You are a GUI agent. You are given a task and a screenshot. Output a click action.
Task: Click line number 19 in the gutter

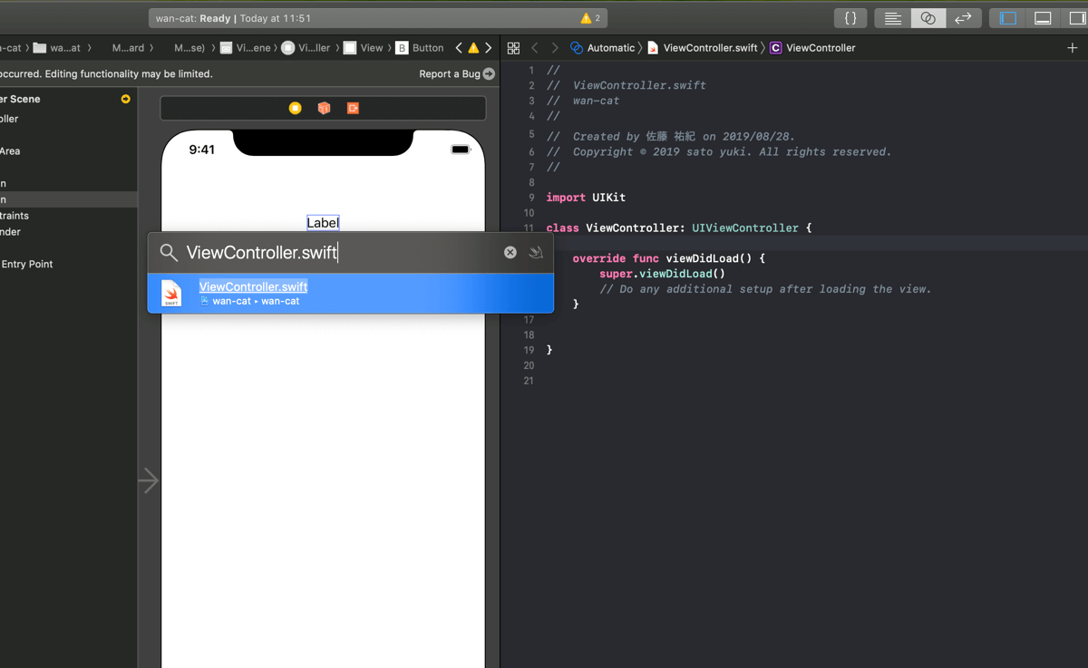(529, 350)
